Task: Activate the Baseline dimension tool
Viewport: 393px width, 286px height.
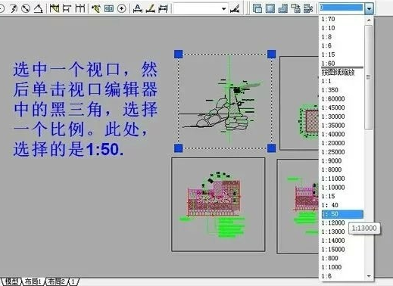Action: pyautogui.click(x=67, y=8)
